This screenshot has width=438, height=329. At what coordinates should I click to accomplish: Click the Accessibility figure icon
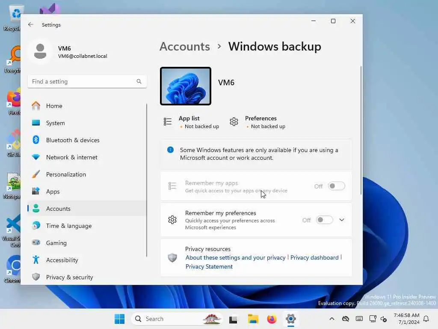(x=36, y=260)
